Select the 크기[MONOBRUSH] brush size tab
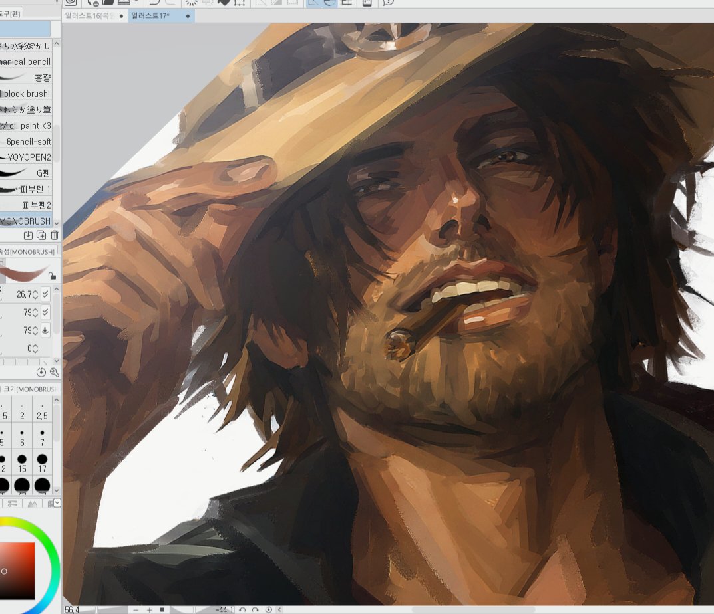The image size is (714, 614). (x=29, y=389)
